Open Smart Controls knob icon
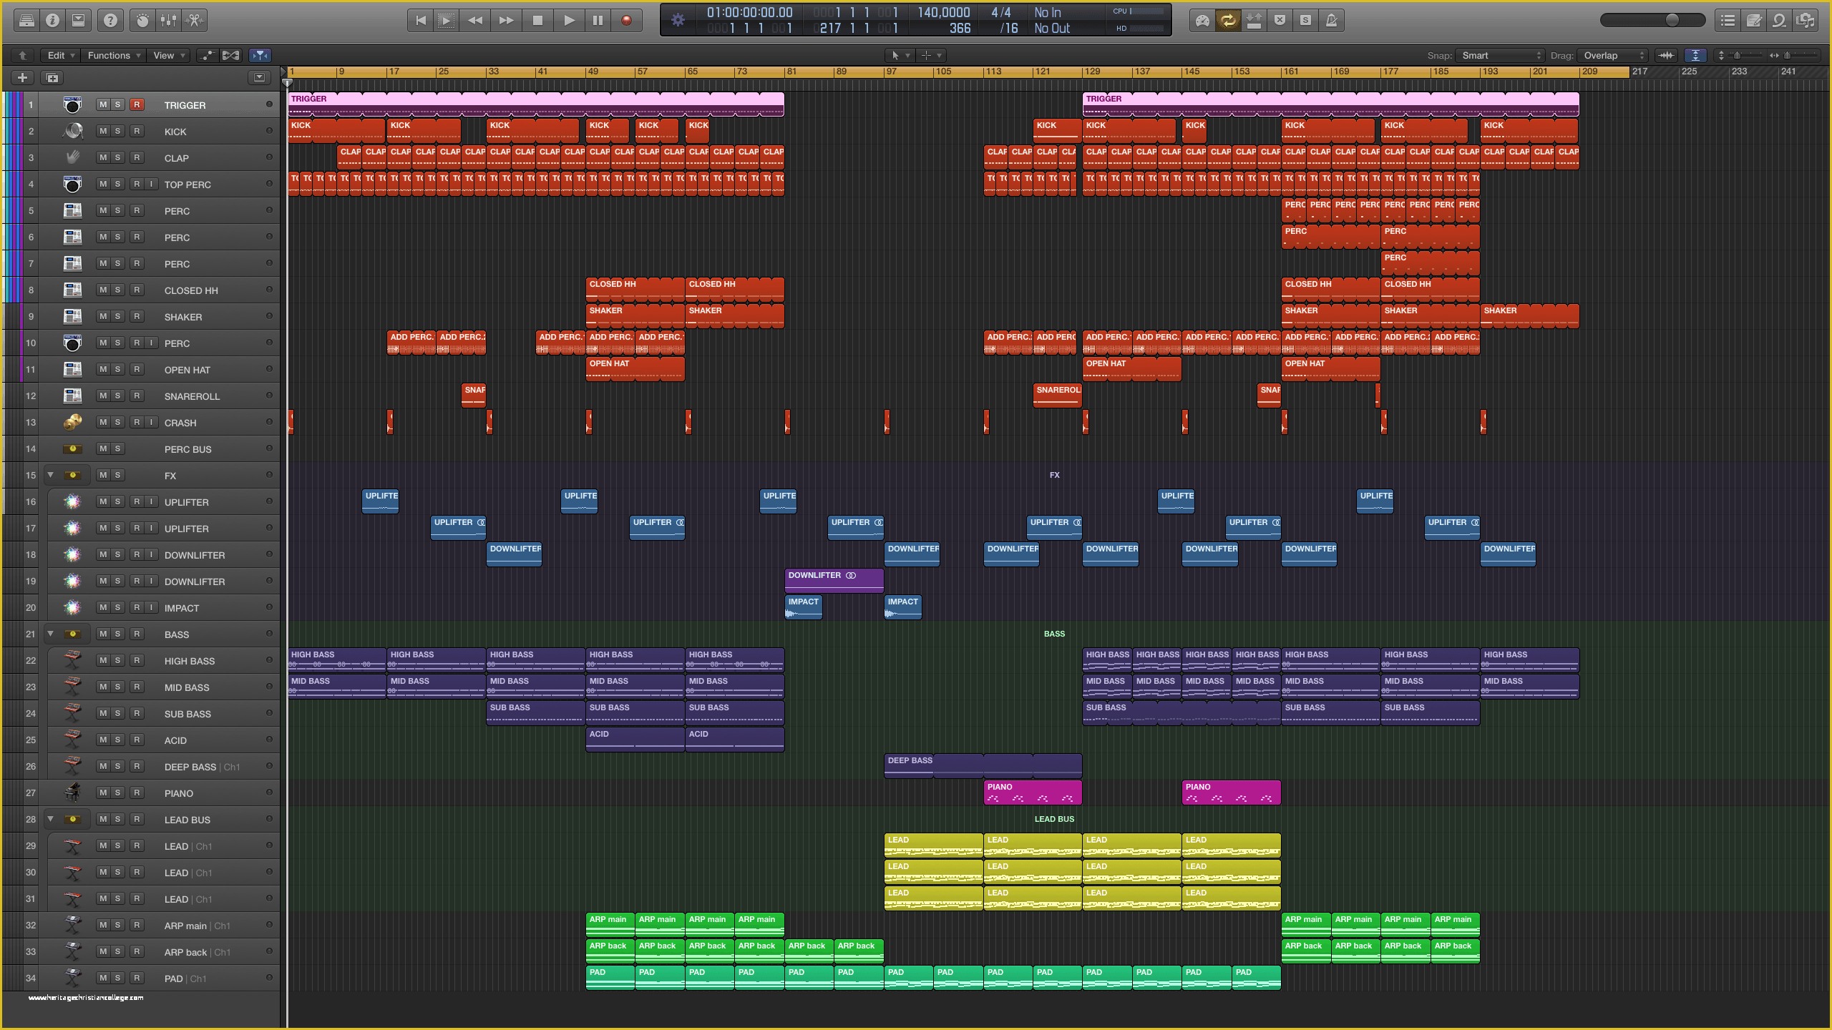This screenshot has height=1030, width=1832. 142,21
